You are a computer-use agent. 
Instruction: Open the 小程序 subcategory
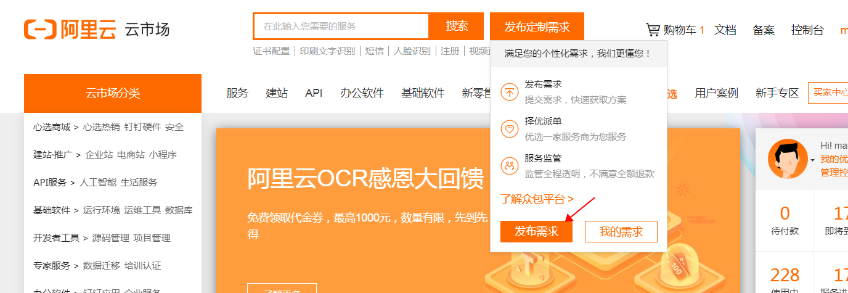pos(163,155)
